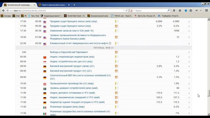Reload the page with the refresh icon

coord(127,10)
